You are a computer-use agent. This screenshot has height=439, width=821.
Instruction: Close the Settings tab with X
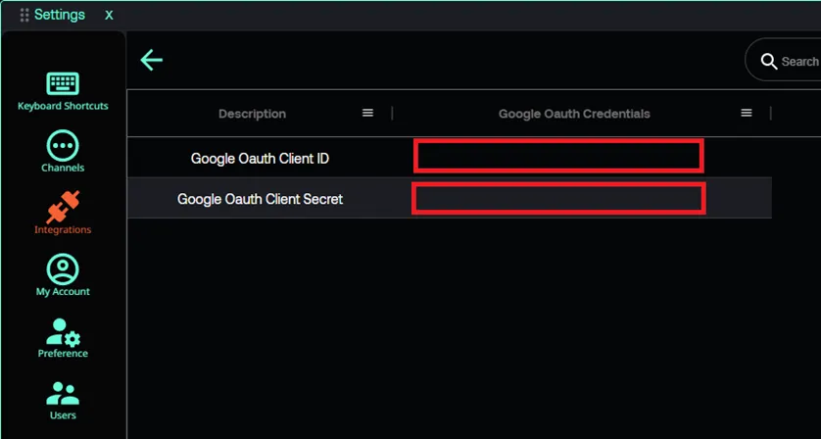109,16
